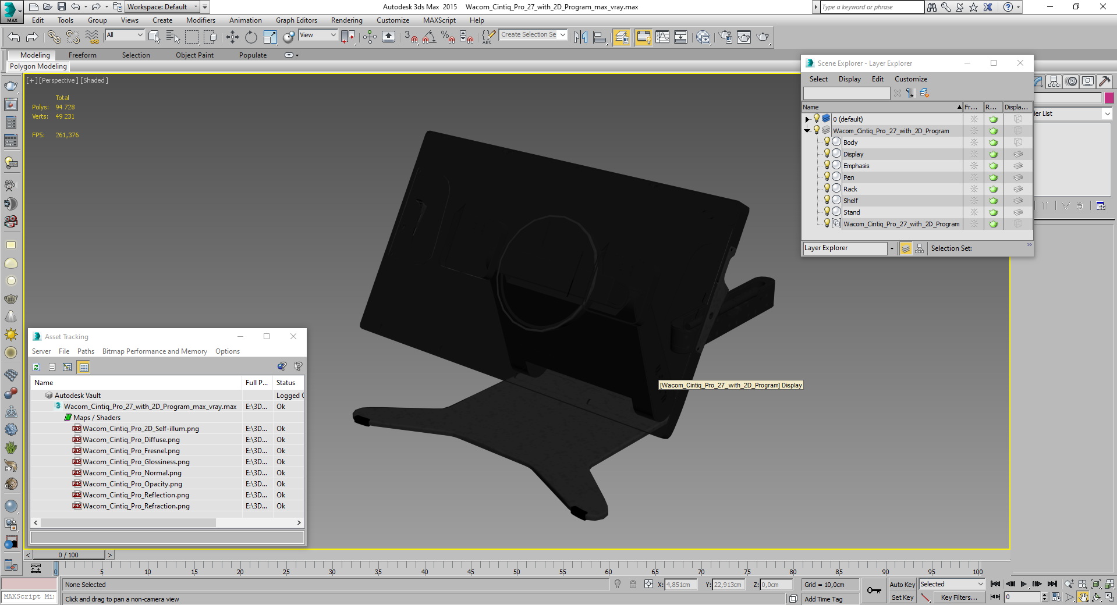This screenshot has width=1117, height=605.
Task: Open Curve Editor from toolbar
Action: pyautogui.click(x=662, y=37)
